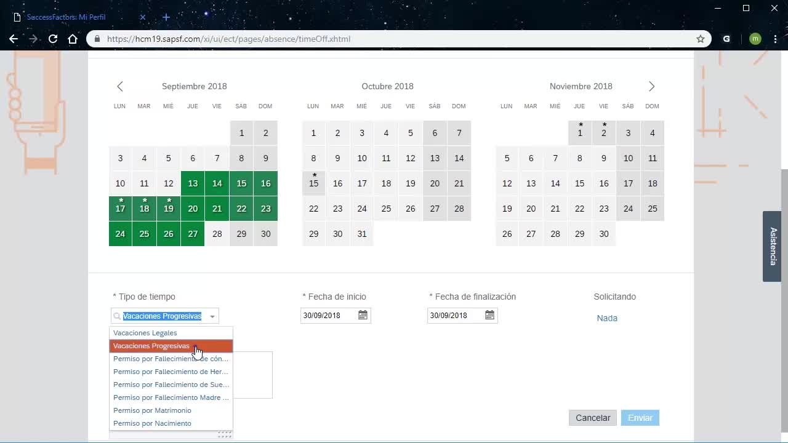Reload the current browser page

coord(53,39)
